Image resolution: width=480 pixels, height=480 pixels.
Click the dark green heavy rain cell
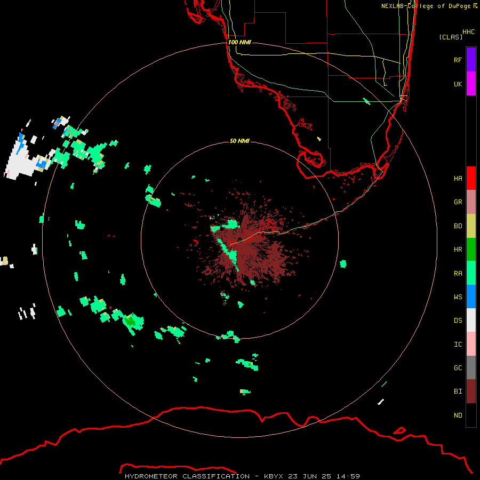click(x=130, y=321)
